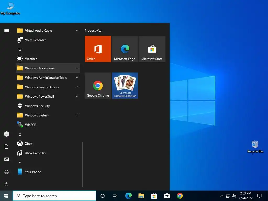Click the Windows Start button
The image size is (268, 201).
pyautogui.click(x=6, y=196)
